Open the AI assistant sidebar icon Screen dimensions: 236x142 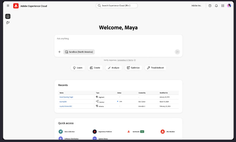pyautogui.click(x=8, y=23)
